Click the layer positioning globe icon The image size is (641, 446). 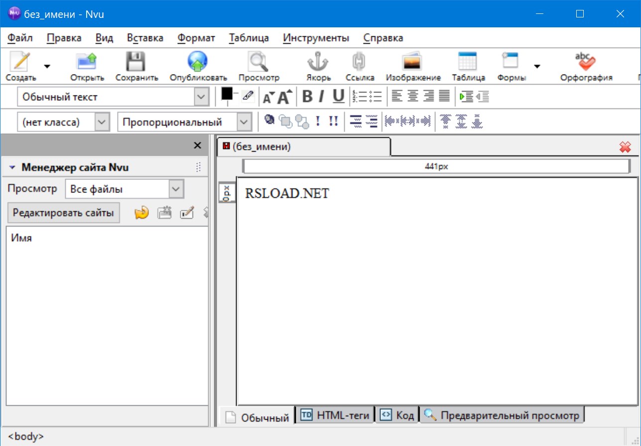269,120
